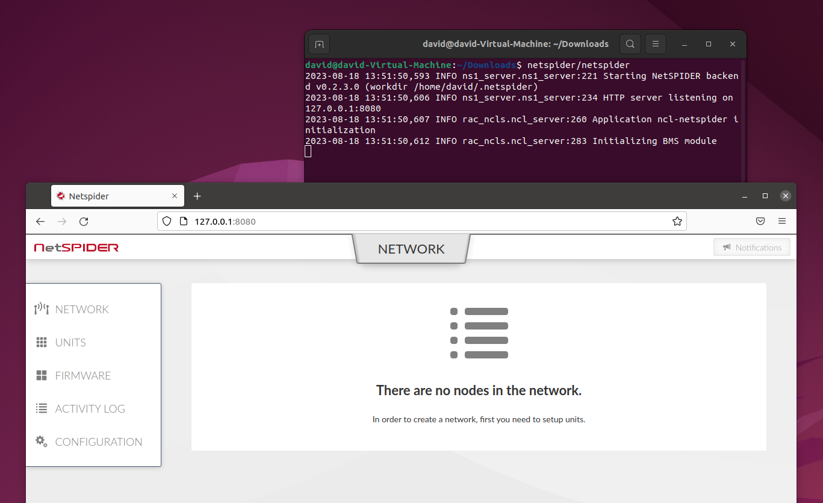Open the browser hamburger menu
The width and height of the screenshot is (823, 503).
782,221
